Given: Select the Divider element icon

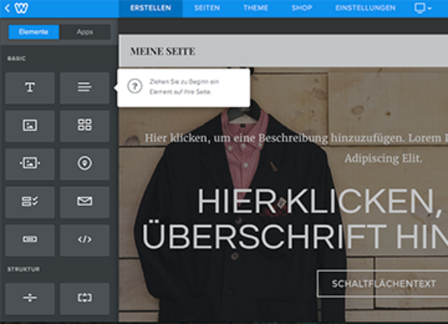Looking at the screenshot, I should tap(29, 298).
